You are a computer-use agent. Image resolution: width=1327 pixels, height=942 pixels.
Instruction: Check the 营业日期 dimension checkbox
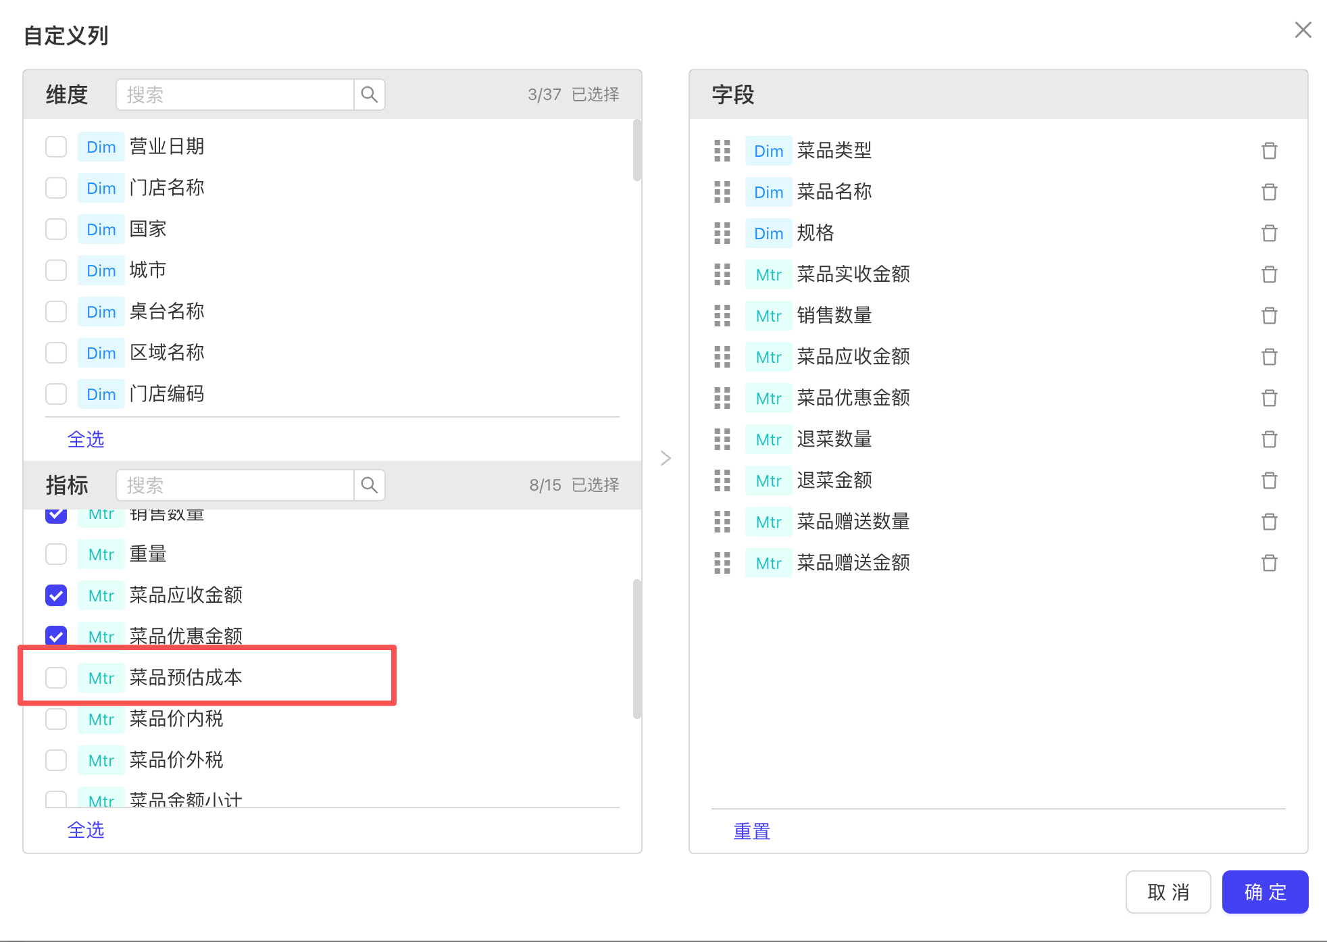click(56, 147)
